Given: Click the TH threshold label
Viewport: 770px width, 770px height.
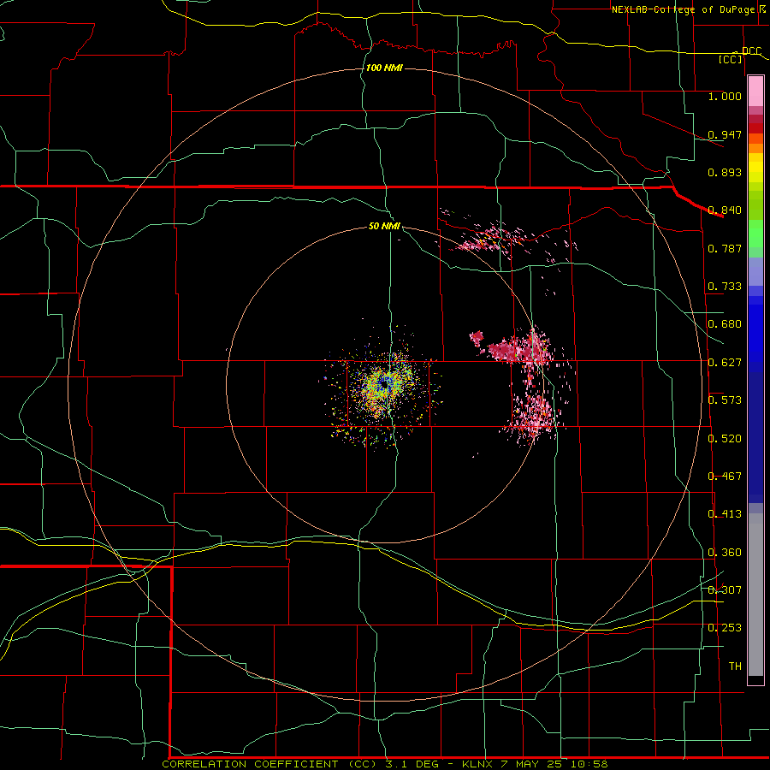Looking at the screenshot, I should click(735, 666).
